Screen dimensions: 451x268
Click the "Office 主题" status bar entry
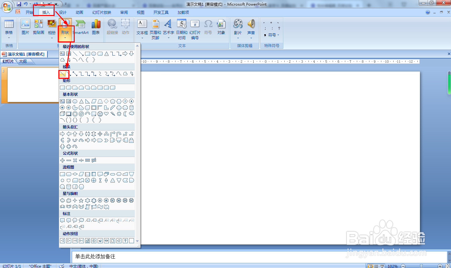pos(40,266)
